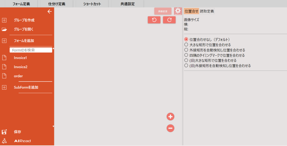This screenshot has height=146, width=287.
Task: Zoom out with the minus button
Action: click(x=170, y=128)
